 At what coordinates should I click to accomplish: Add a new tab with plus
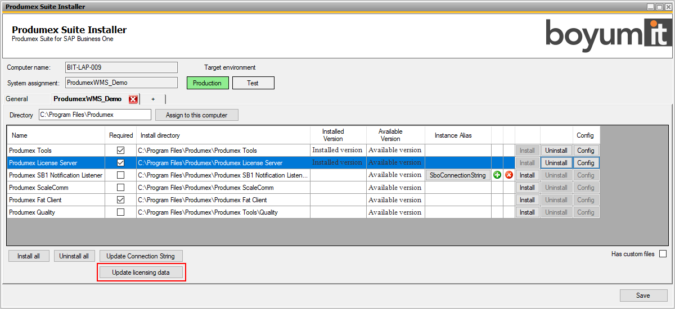[153, 99]
